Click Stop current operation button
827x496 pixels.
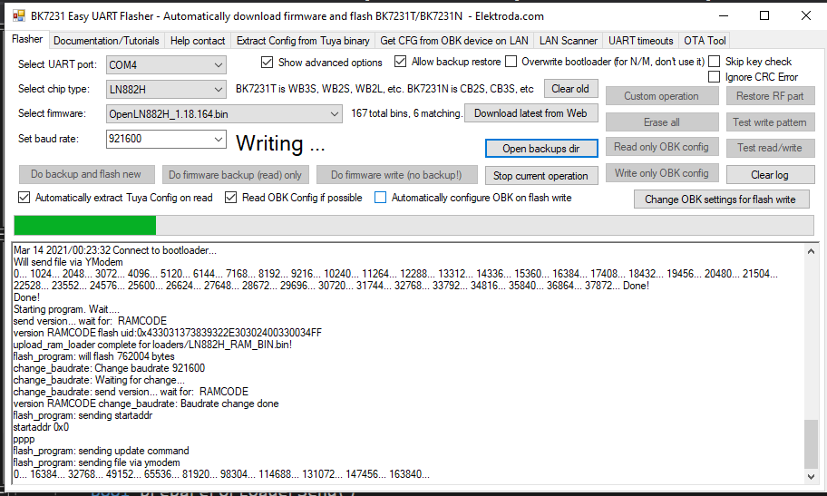[541, 176]
